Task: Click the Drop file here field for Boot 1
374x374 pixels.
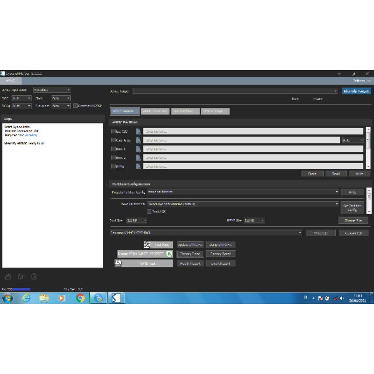Action: point(253,149)
